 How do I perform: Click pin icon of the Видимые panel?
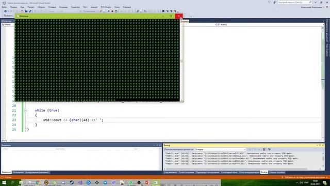[157, 145]
